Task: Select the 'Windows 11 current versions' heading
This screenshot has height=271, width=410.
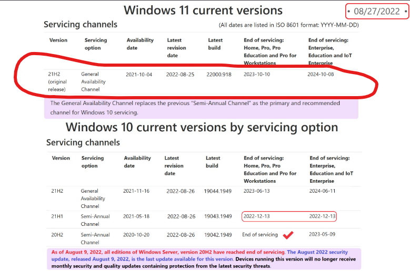Action: coord(203,11)
